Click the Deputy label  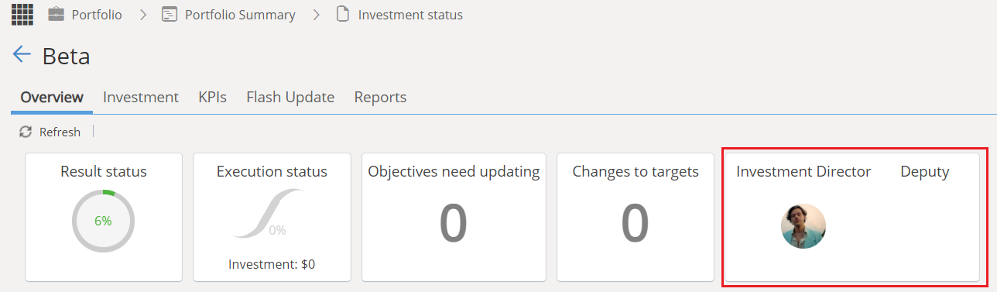coord(924,172)
